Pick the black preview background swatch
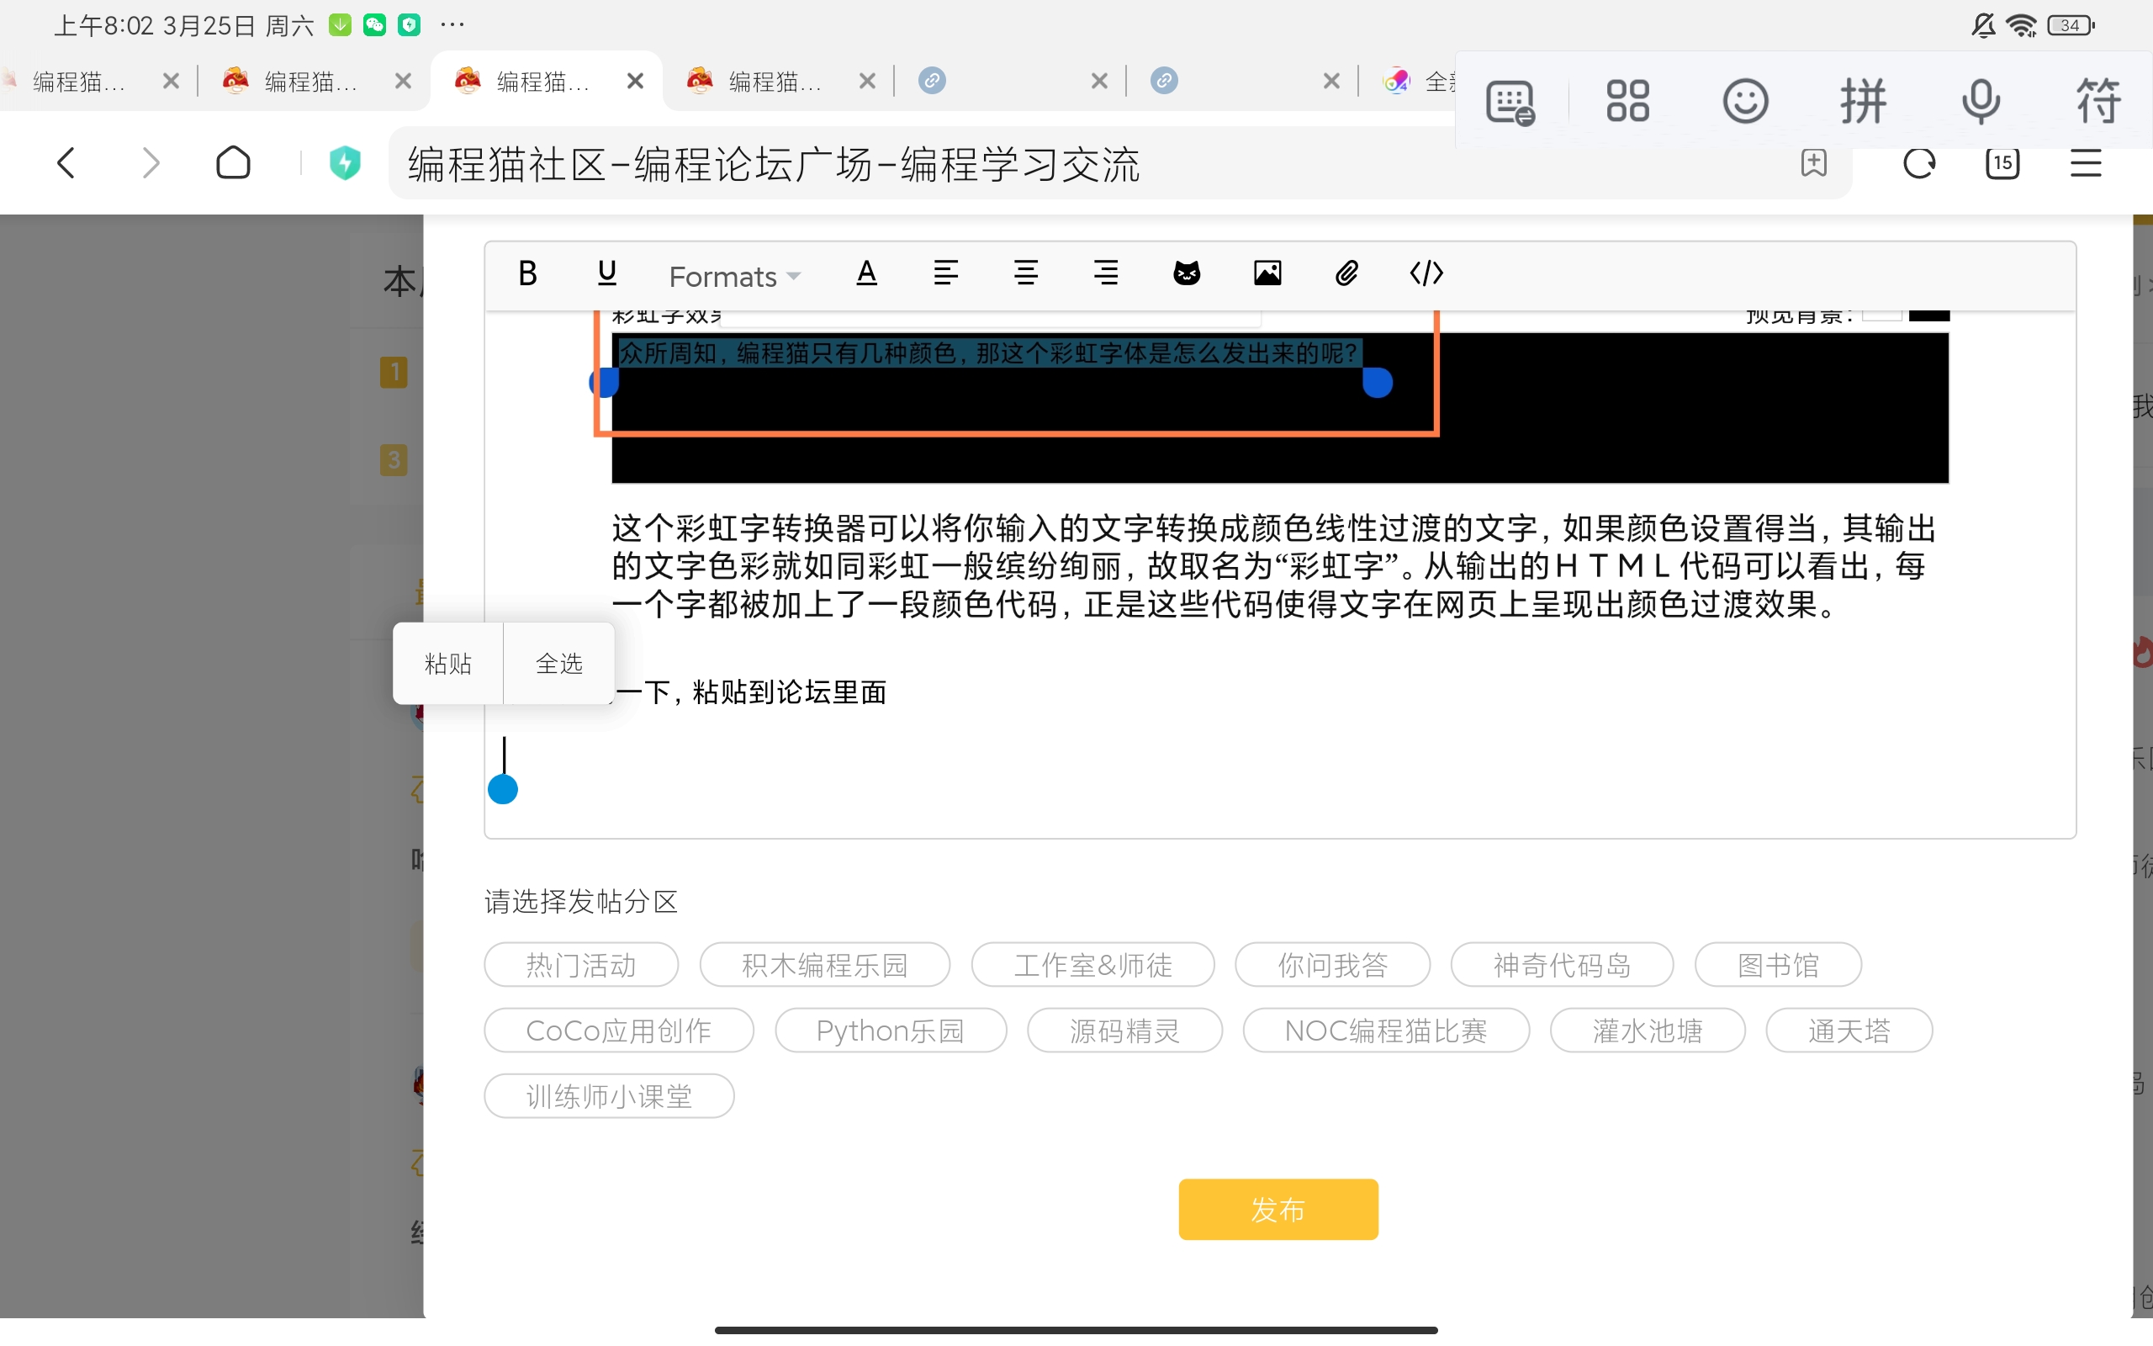The height and width of the screenshot is (1346, 2153). pyautogui.click(x=1928, y=315)
